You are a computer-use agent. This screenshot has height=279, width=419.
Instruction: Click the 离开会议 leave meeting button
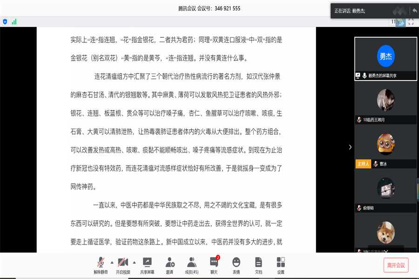[396, 265]
